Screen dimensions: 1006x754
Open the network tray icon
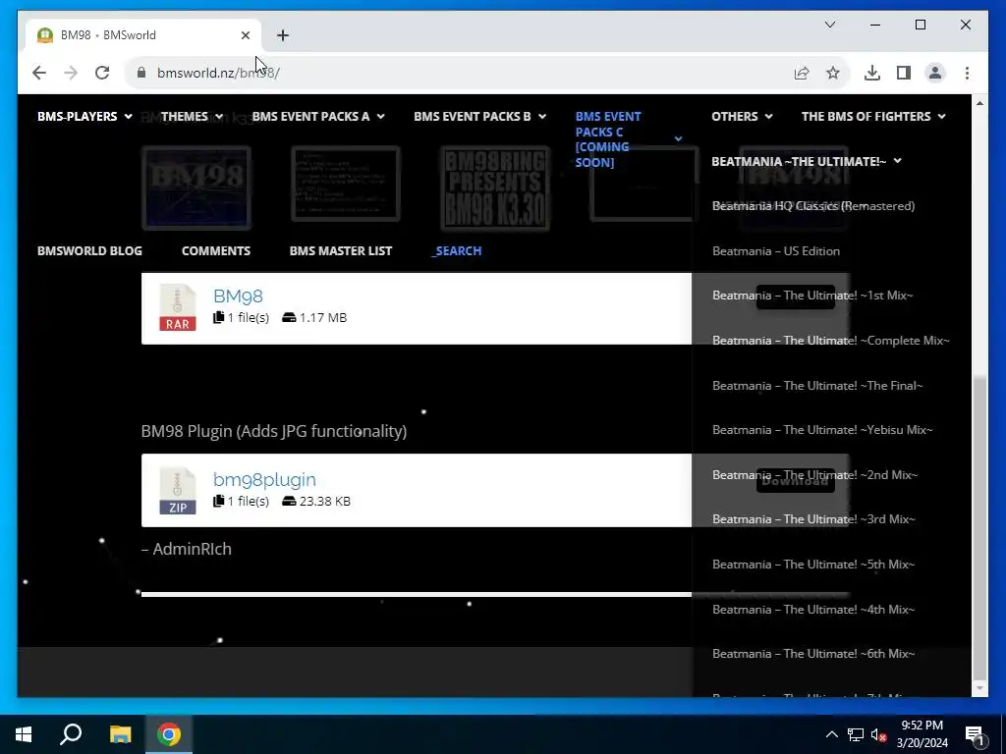(x=856, y=734)
